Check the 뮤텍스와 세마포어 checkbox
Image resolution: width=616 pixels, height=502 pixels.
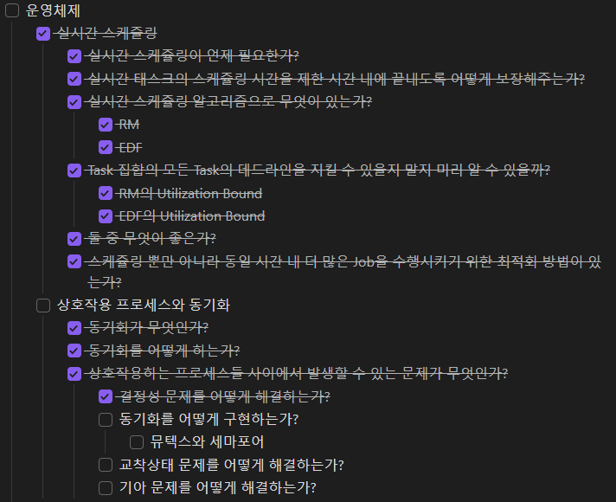pyautogui.click(x=137, y=442)
